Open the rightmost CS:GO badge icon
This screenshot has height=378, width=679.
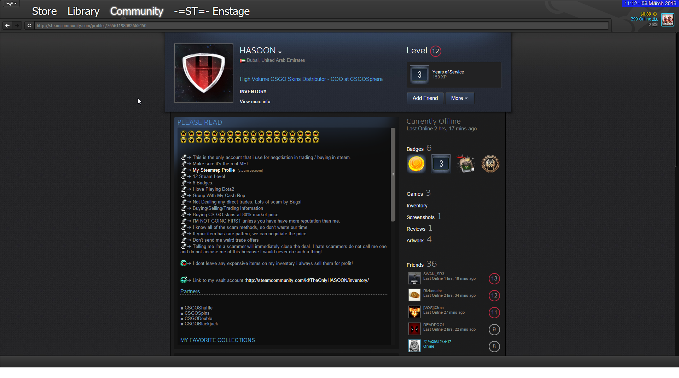click(490, 164)
